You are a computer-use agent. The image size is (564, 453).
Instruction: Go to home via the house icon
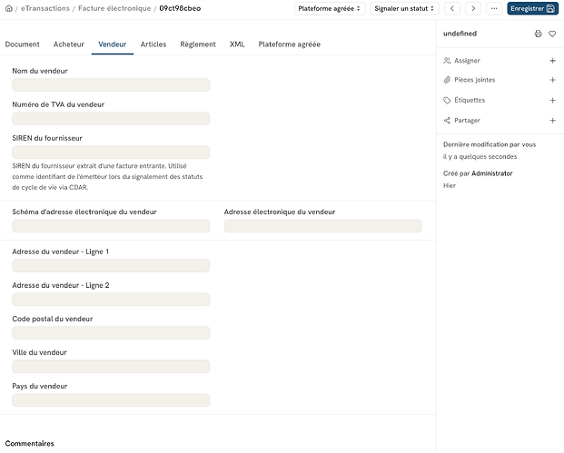(9, 8)
